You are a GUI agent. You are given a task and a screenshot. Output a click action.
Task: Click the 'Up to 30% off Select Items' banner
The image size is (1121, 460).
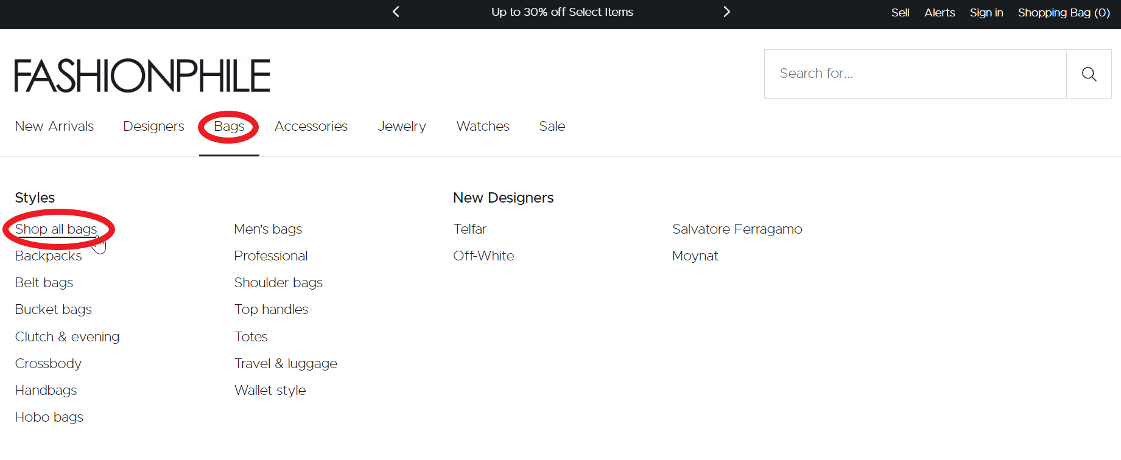point(562,12)
